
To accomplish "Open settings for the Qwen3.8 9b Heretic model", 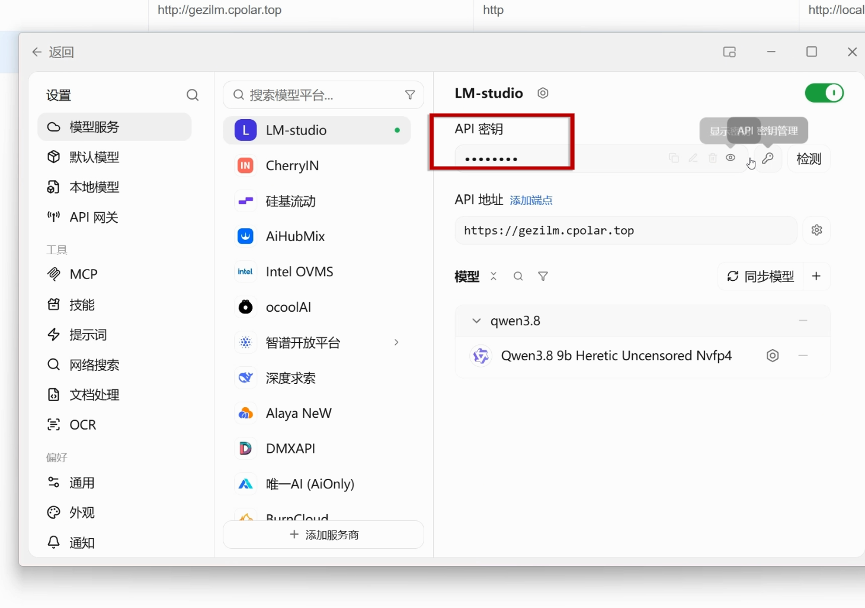I will pyautogui.click(x=773, y=356).
